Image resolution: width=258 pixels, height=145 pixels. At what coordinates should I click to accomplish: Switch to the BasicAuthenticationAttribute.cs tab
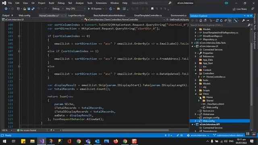(x=109, y=15)
